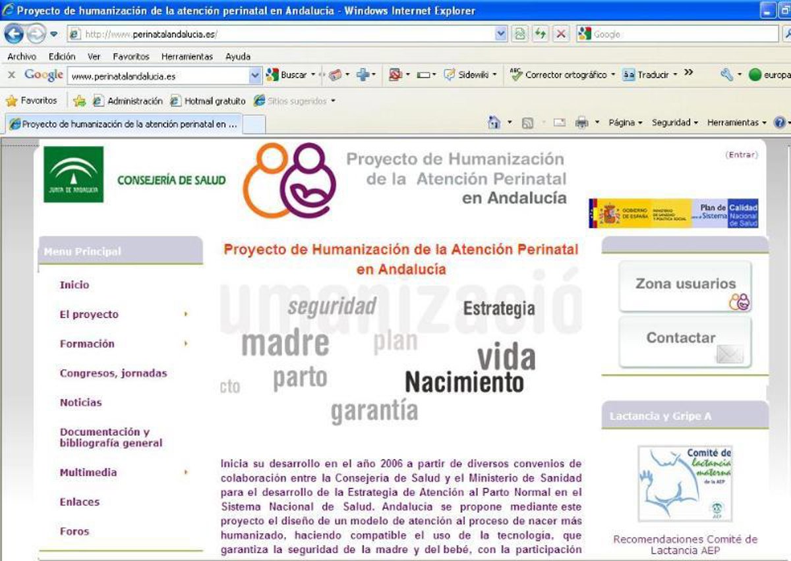This screenshot has height=561, width=791.
Task: Click the Zona usuarios button
Action: (x=685, y=285)
